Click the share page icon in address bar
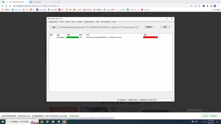Screen dimensions: 221x124 point(195,6)
